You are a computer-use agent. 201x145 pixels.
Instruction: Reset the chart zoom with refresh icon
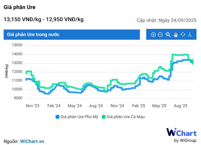[x=183, y=35]
